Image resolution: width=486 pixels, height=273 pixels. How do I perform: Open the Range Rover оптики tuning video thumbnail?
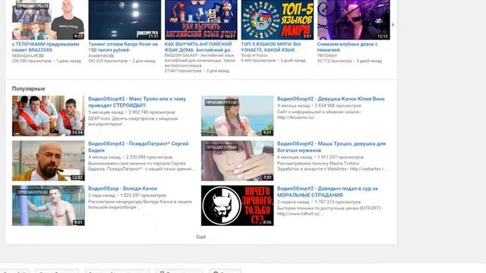pyautogui.click(x=125, y=20)
